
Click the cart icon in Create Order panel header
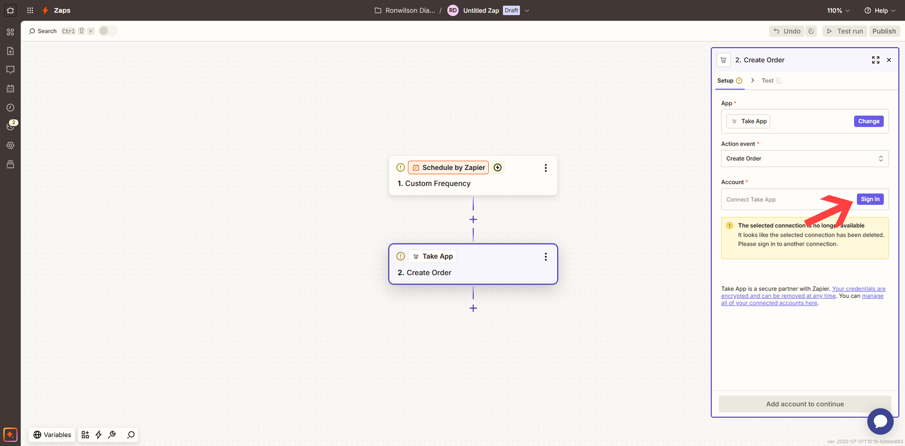click(723, 60)
